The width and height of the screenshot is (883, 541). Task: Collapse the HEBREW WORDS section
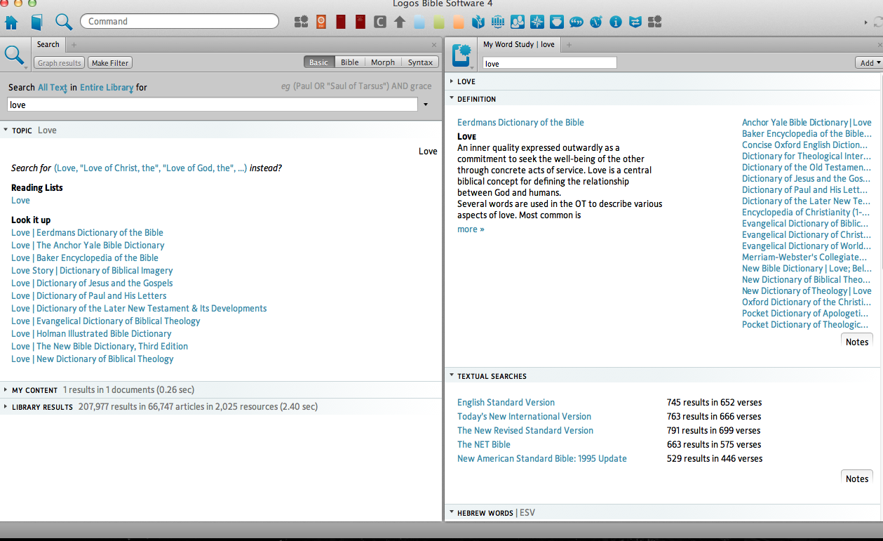[x=452, y=513]
